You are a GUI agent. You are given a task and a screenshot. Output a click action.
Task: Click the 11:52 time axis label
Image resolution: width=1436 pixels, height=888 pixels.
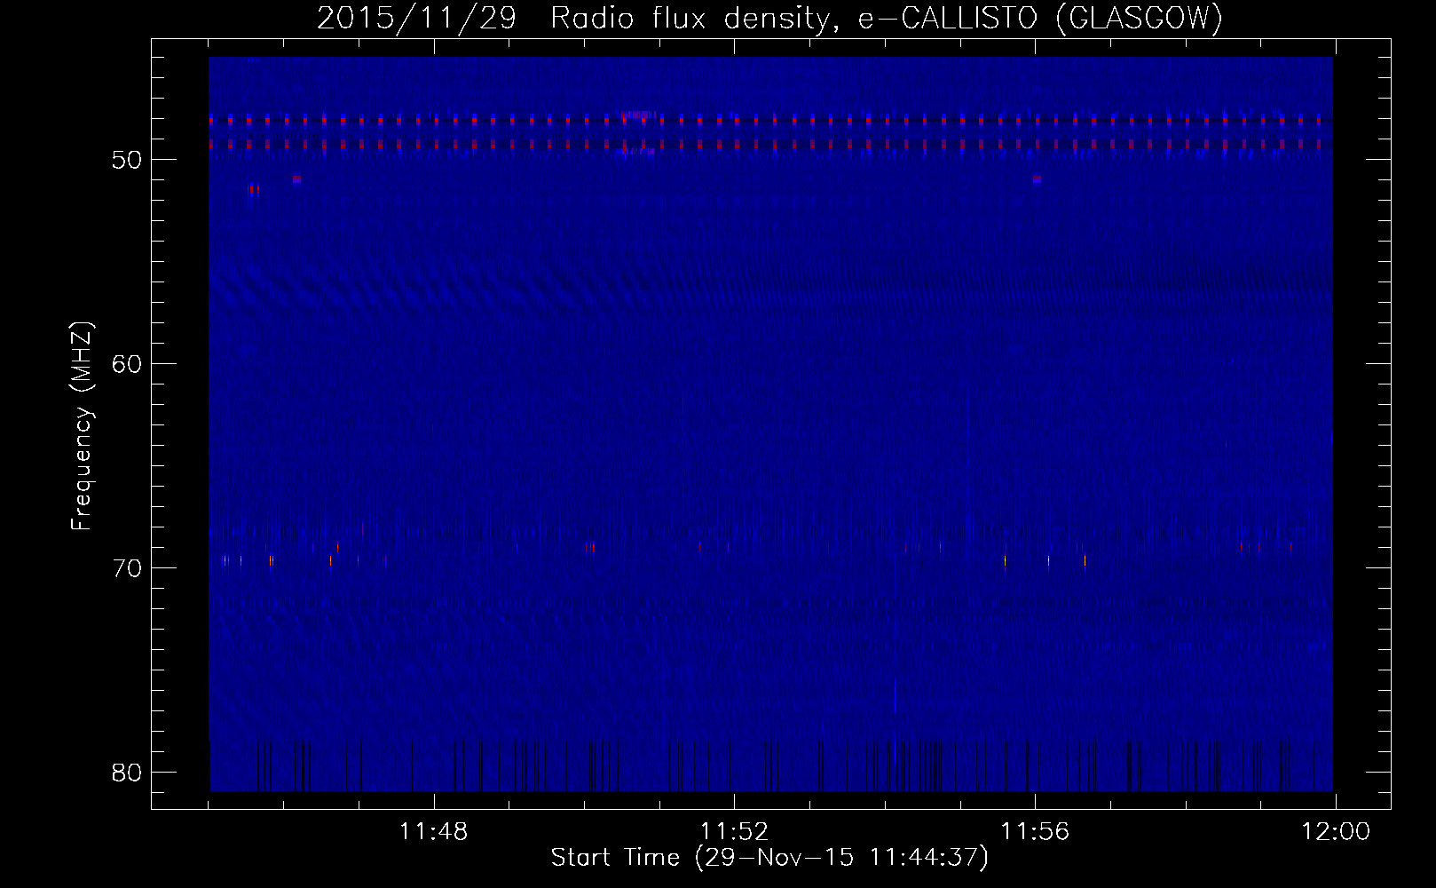click(x=734, y=832)
